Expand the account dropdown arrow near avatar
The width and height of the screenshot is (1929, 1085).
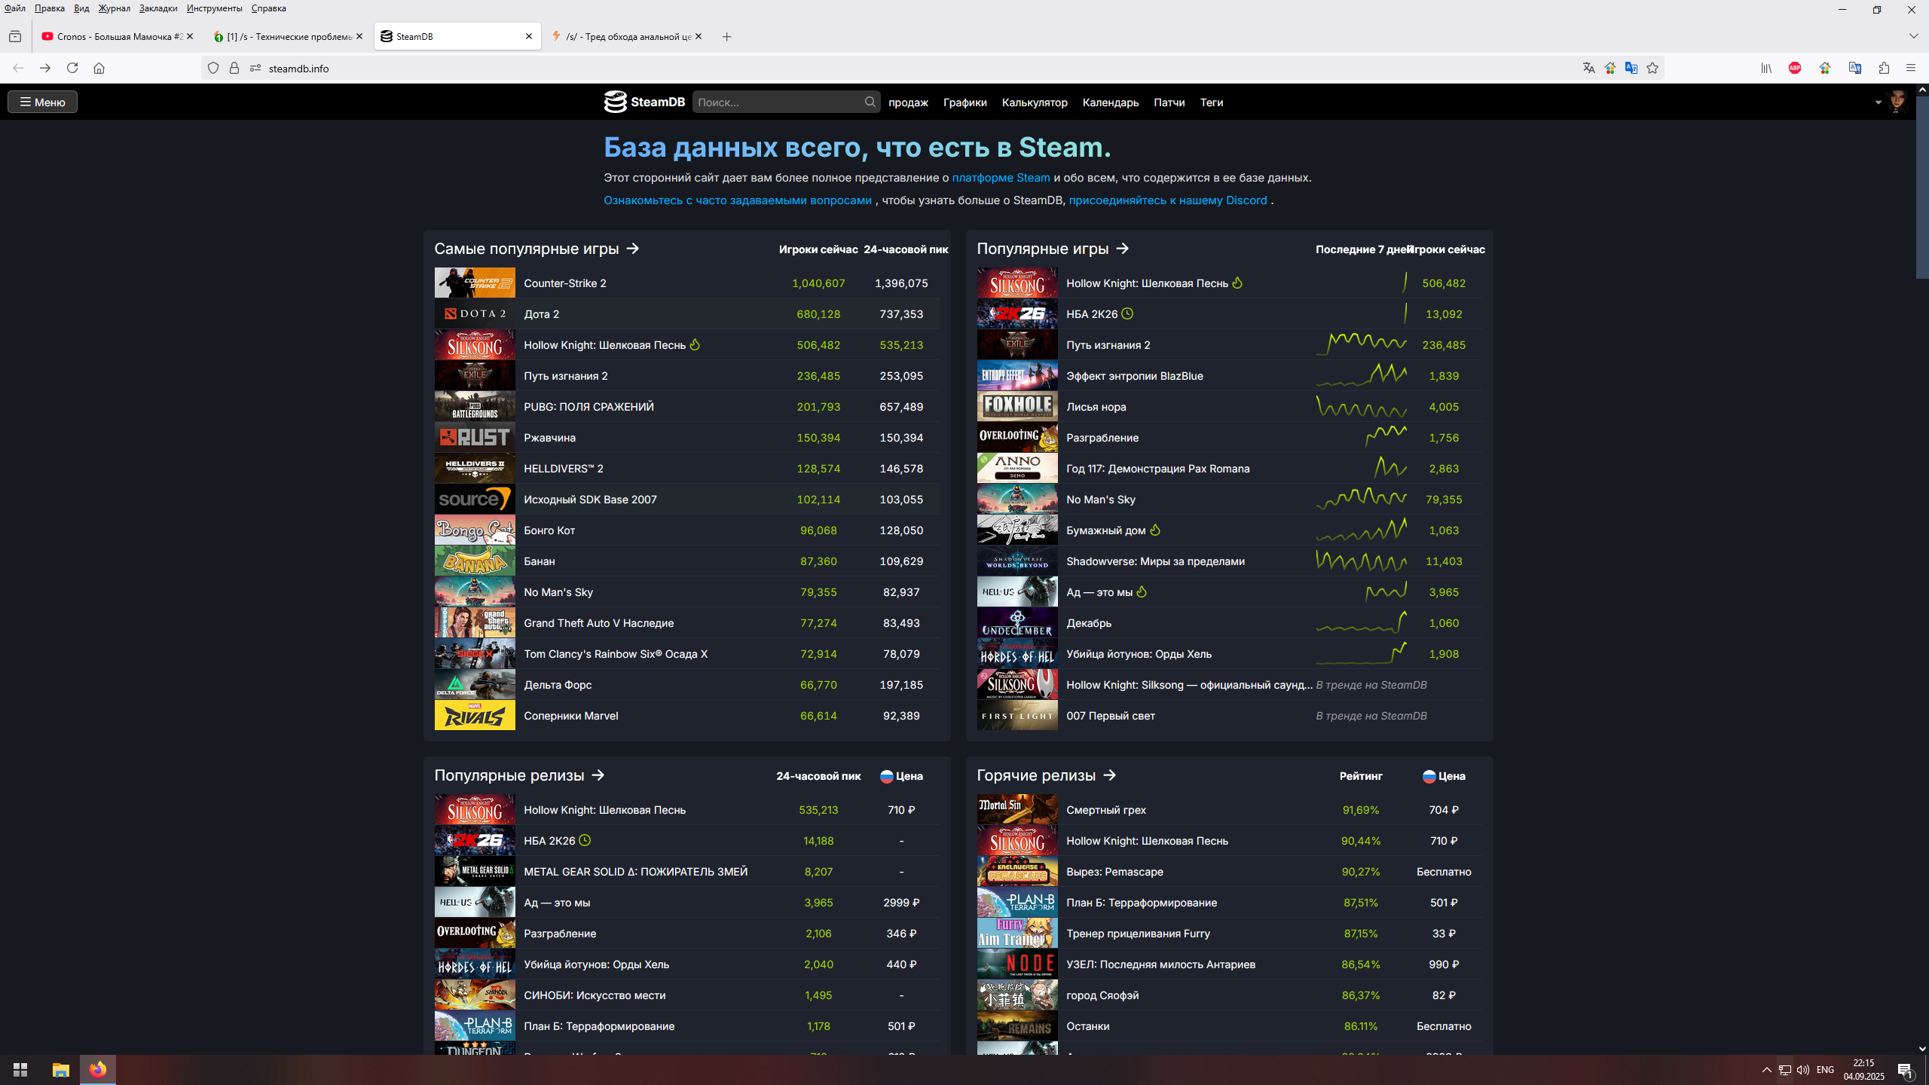(x=1878, y=102)
